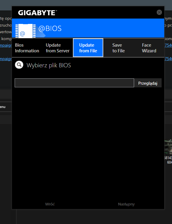The image size is (172, 224).
Task: Open the Bios Information tab
Action: (x=27, y=48)
